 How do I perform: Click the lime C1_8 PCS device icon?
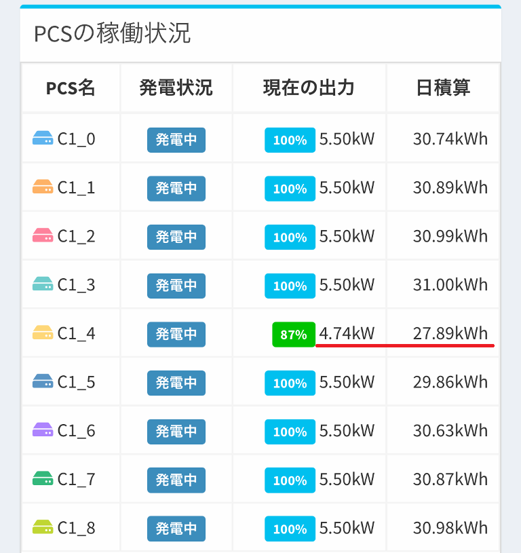pyautogui.click(x=43, y=528)
